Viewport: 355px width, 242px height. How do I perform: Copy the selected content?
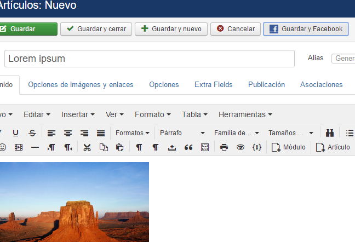pos(104,147)
